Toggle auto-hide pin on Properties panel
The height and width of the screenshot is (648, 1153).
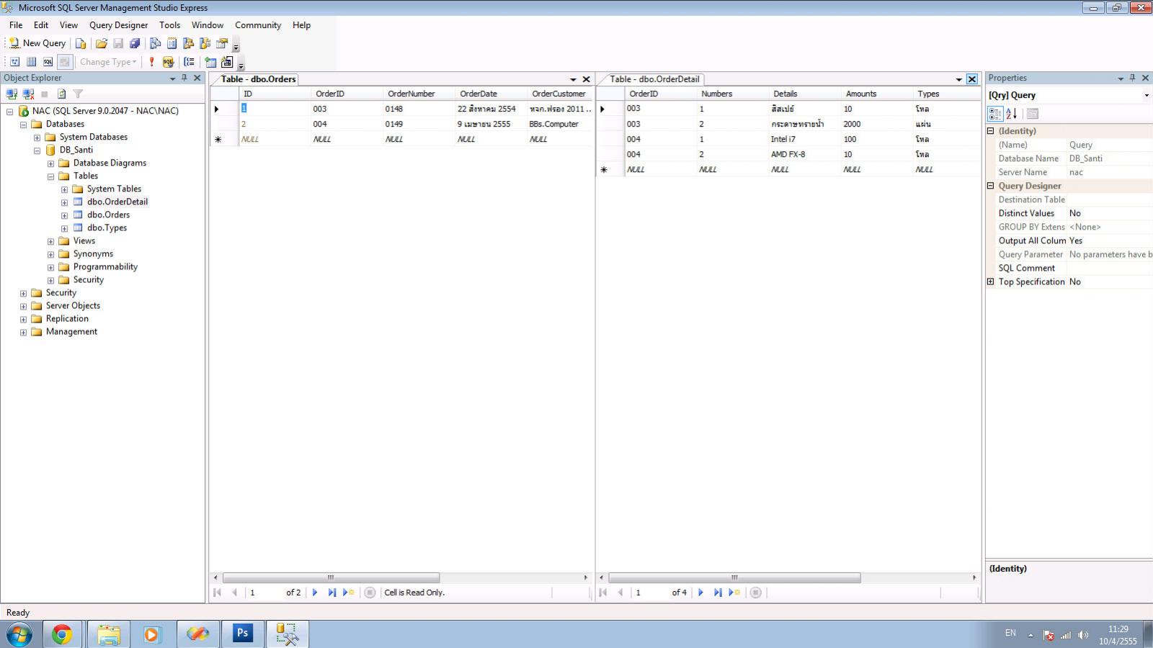pyautogui.click(x=1133, y=78)
